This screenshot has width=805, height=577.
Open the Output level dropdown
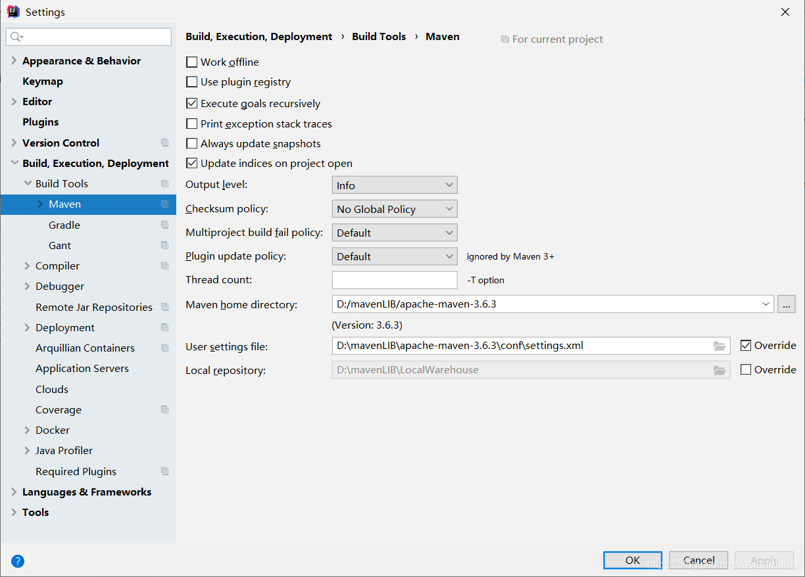coord(395,185)
